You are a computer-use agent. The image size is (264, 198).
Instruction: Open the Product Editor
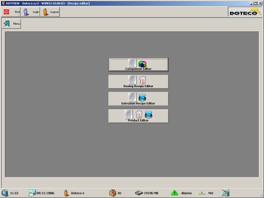(139, 116)
